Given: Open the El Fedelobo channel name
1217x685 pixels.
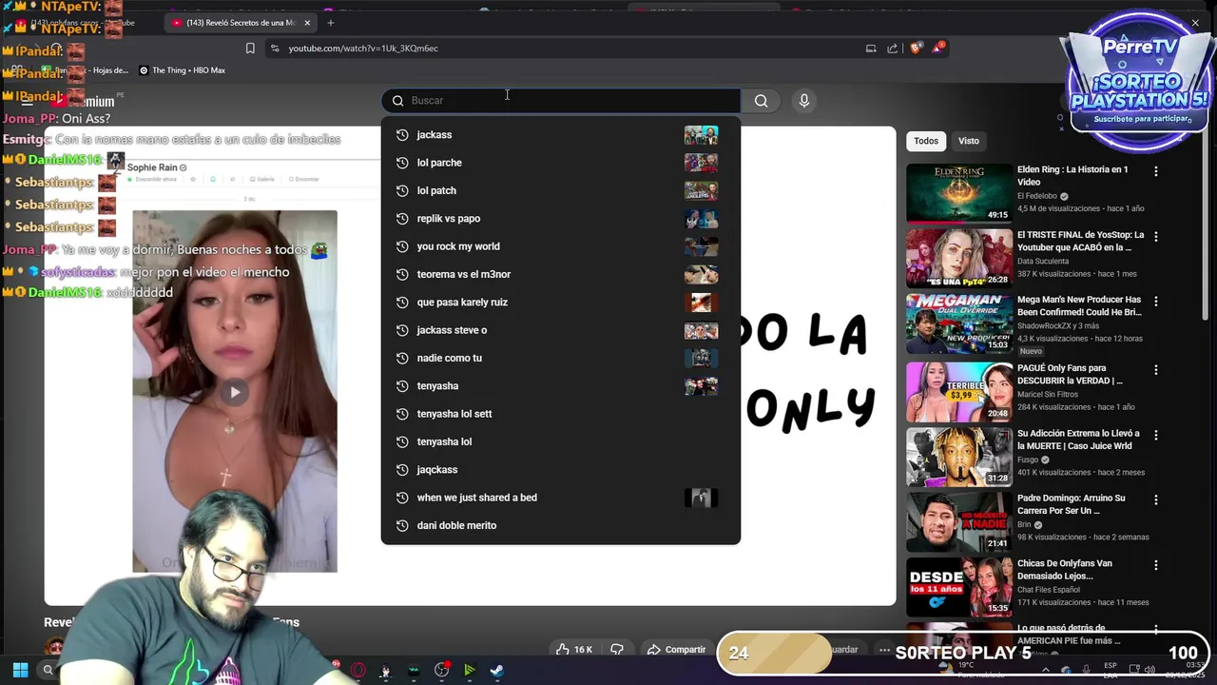Looking at the screenshot, I should [x=1036, y=196].
